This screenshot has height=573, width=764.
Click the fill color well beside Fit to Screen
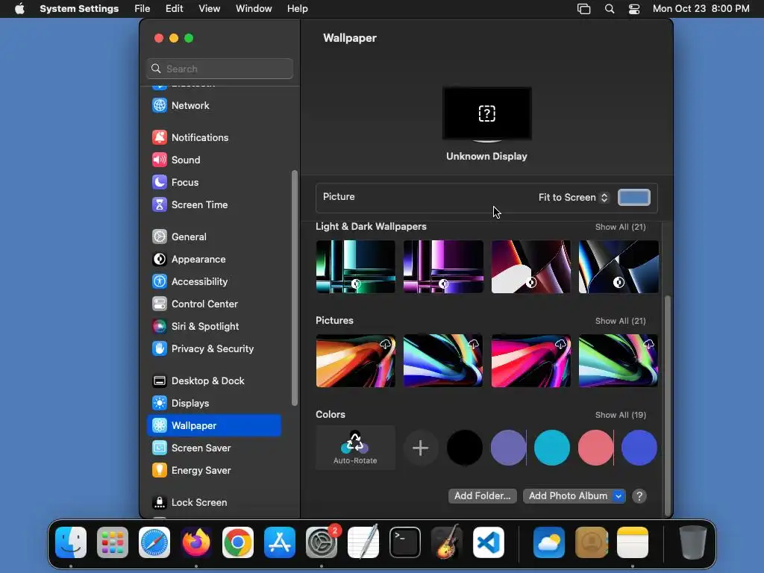pos(634,197)
